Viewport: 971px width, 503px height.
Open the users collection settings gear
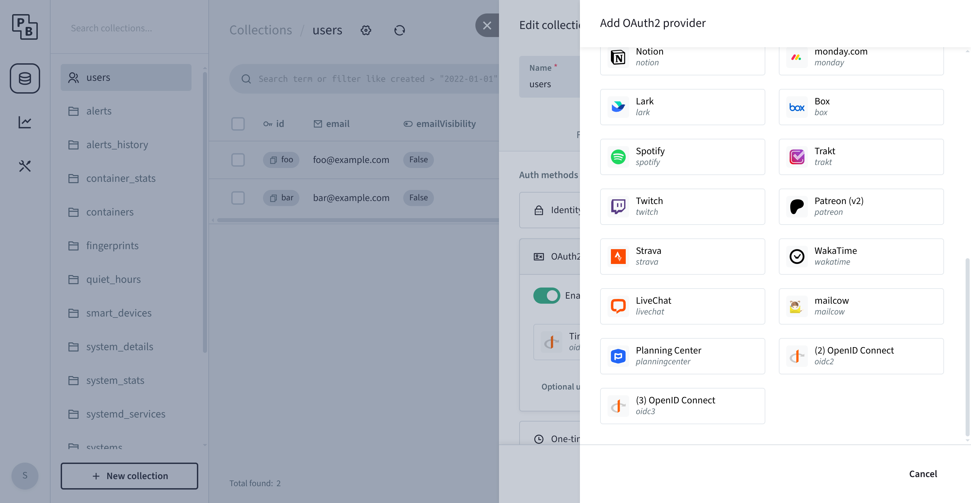[365, 30]
